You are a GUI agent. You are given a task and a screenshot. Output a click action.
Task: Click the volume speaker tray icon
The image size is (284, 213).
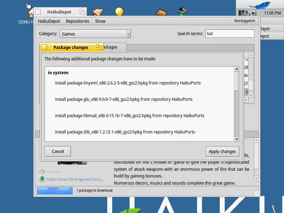pyautogui.click(x=254, y=13)
